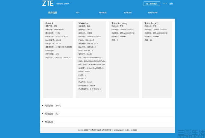Select the device IP address 192.168.5.1
205x138 pixels.
[x=57, y=44]
